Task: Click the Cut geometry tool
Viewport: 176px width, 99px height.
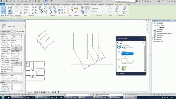Action: [26, 10]
